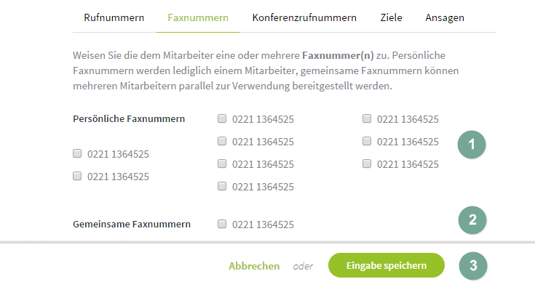The width and height of the screenshot is (535, 287).
Task: Tick first checkbox under Persönliche Faxnummern heading
Action: (x=77, y=153)
